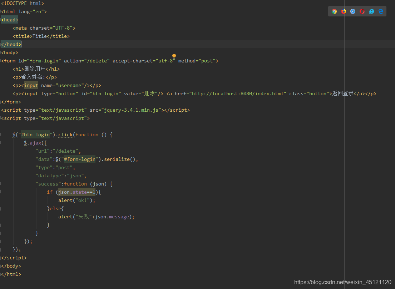Click highlighted json.state==1 condition

77,192
